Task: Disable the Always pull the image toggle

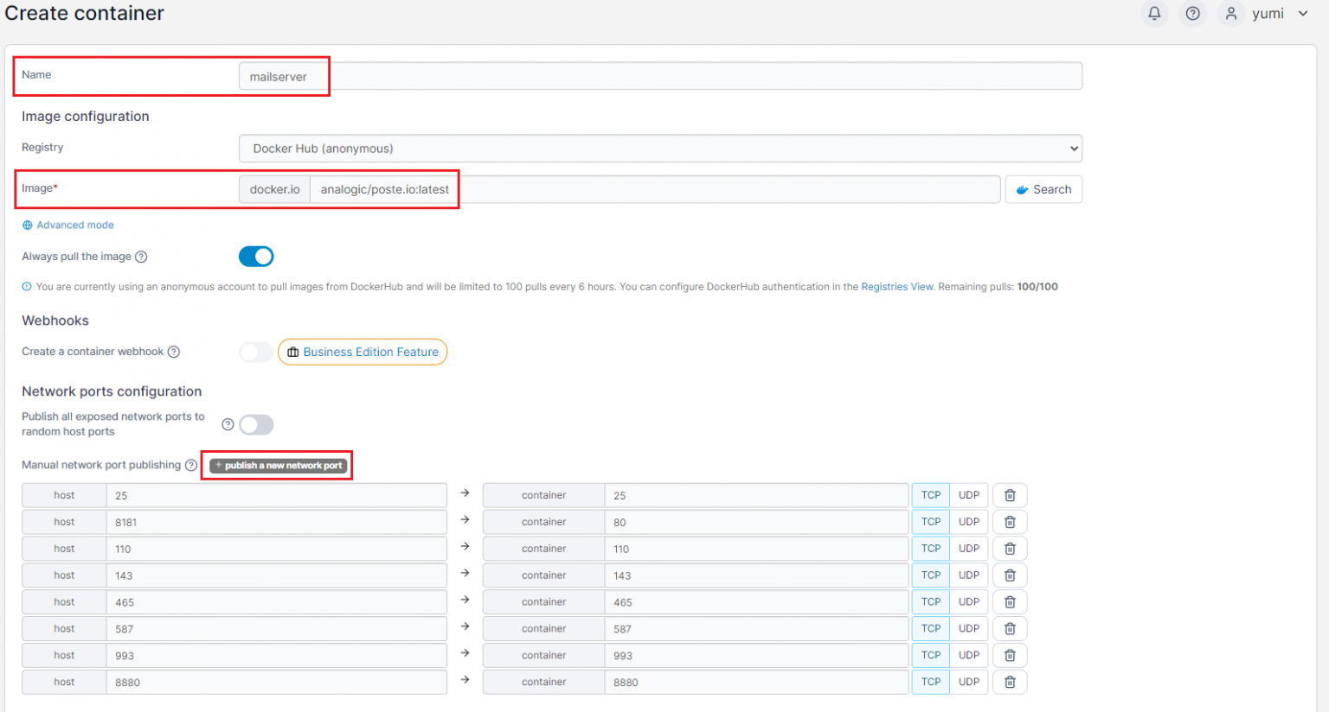Action: [256, 256]
